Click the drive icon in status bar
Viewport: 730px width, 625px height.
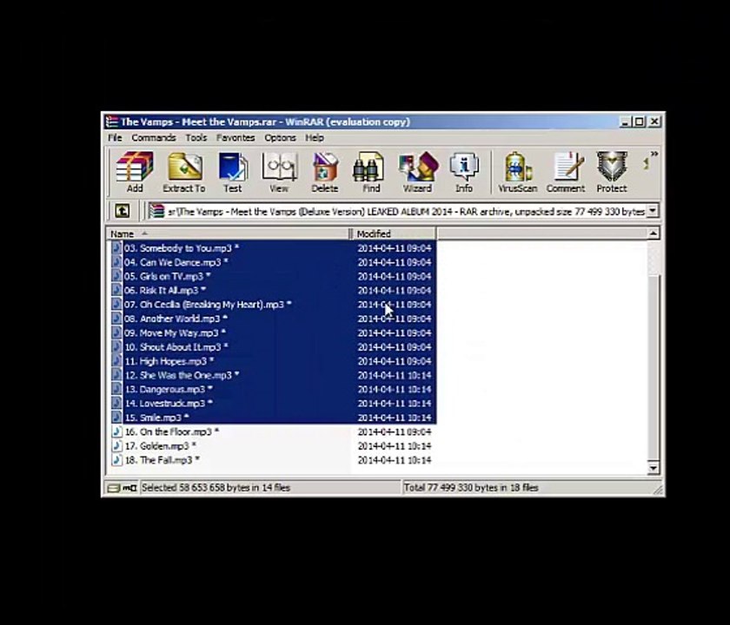tap(114, 488)
